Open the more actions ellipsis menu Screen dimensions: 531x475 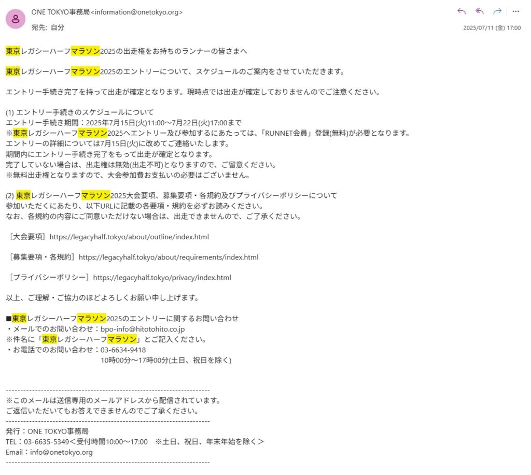pos(515,11)
